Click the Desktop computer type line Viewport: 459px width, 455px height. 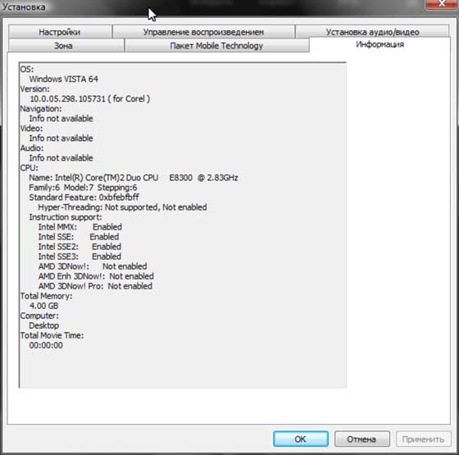[x=44, y=325]
